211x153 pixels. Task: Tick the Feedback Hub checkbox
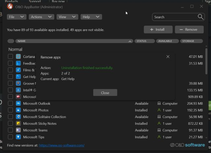click(x=10, y=63)
